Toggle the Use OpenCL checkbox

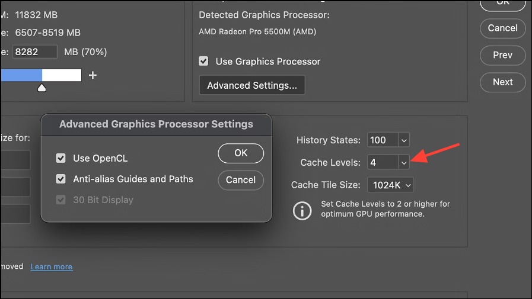click(x=60, y=158)
